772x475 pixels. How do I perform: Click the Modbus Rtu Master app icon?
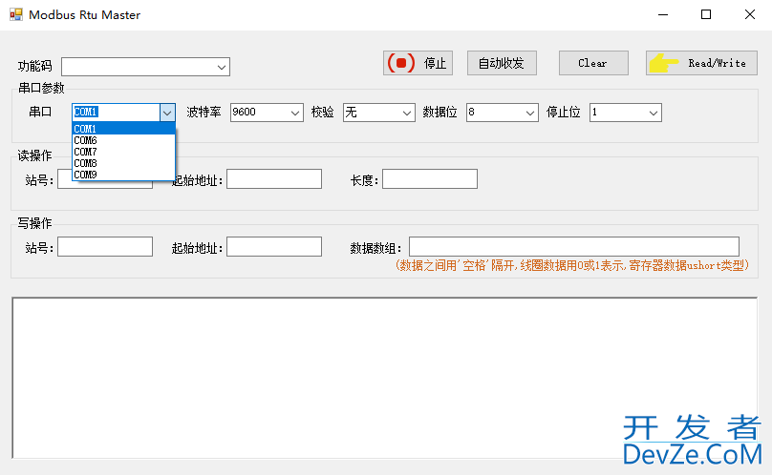[16, 14]
